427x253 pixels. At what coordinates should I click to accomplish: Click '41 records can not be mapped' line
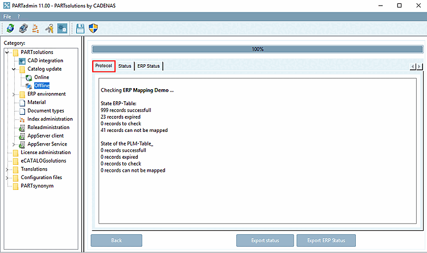134,130
